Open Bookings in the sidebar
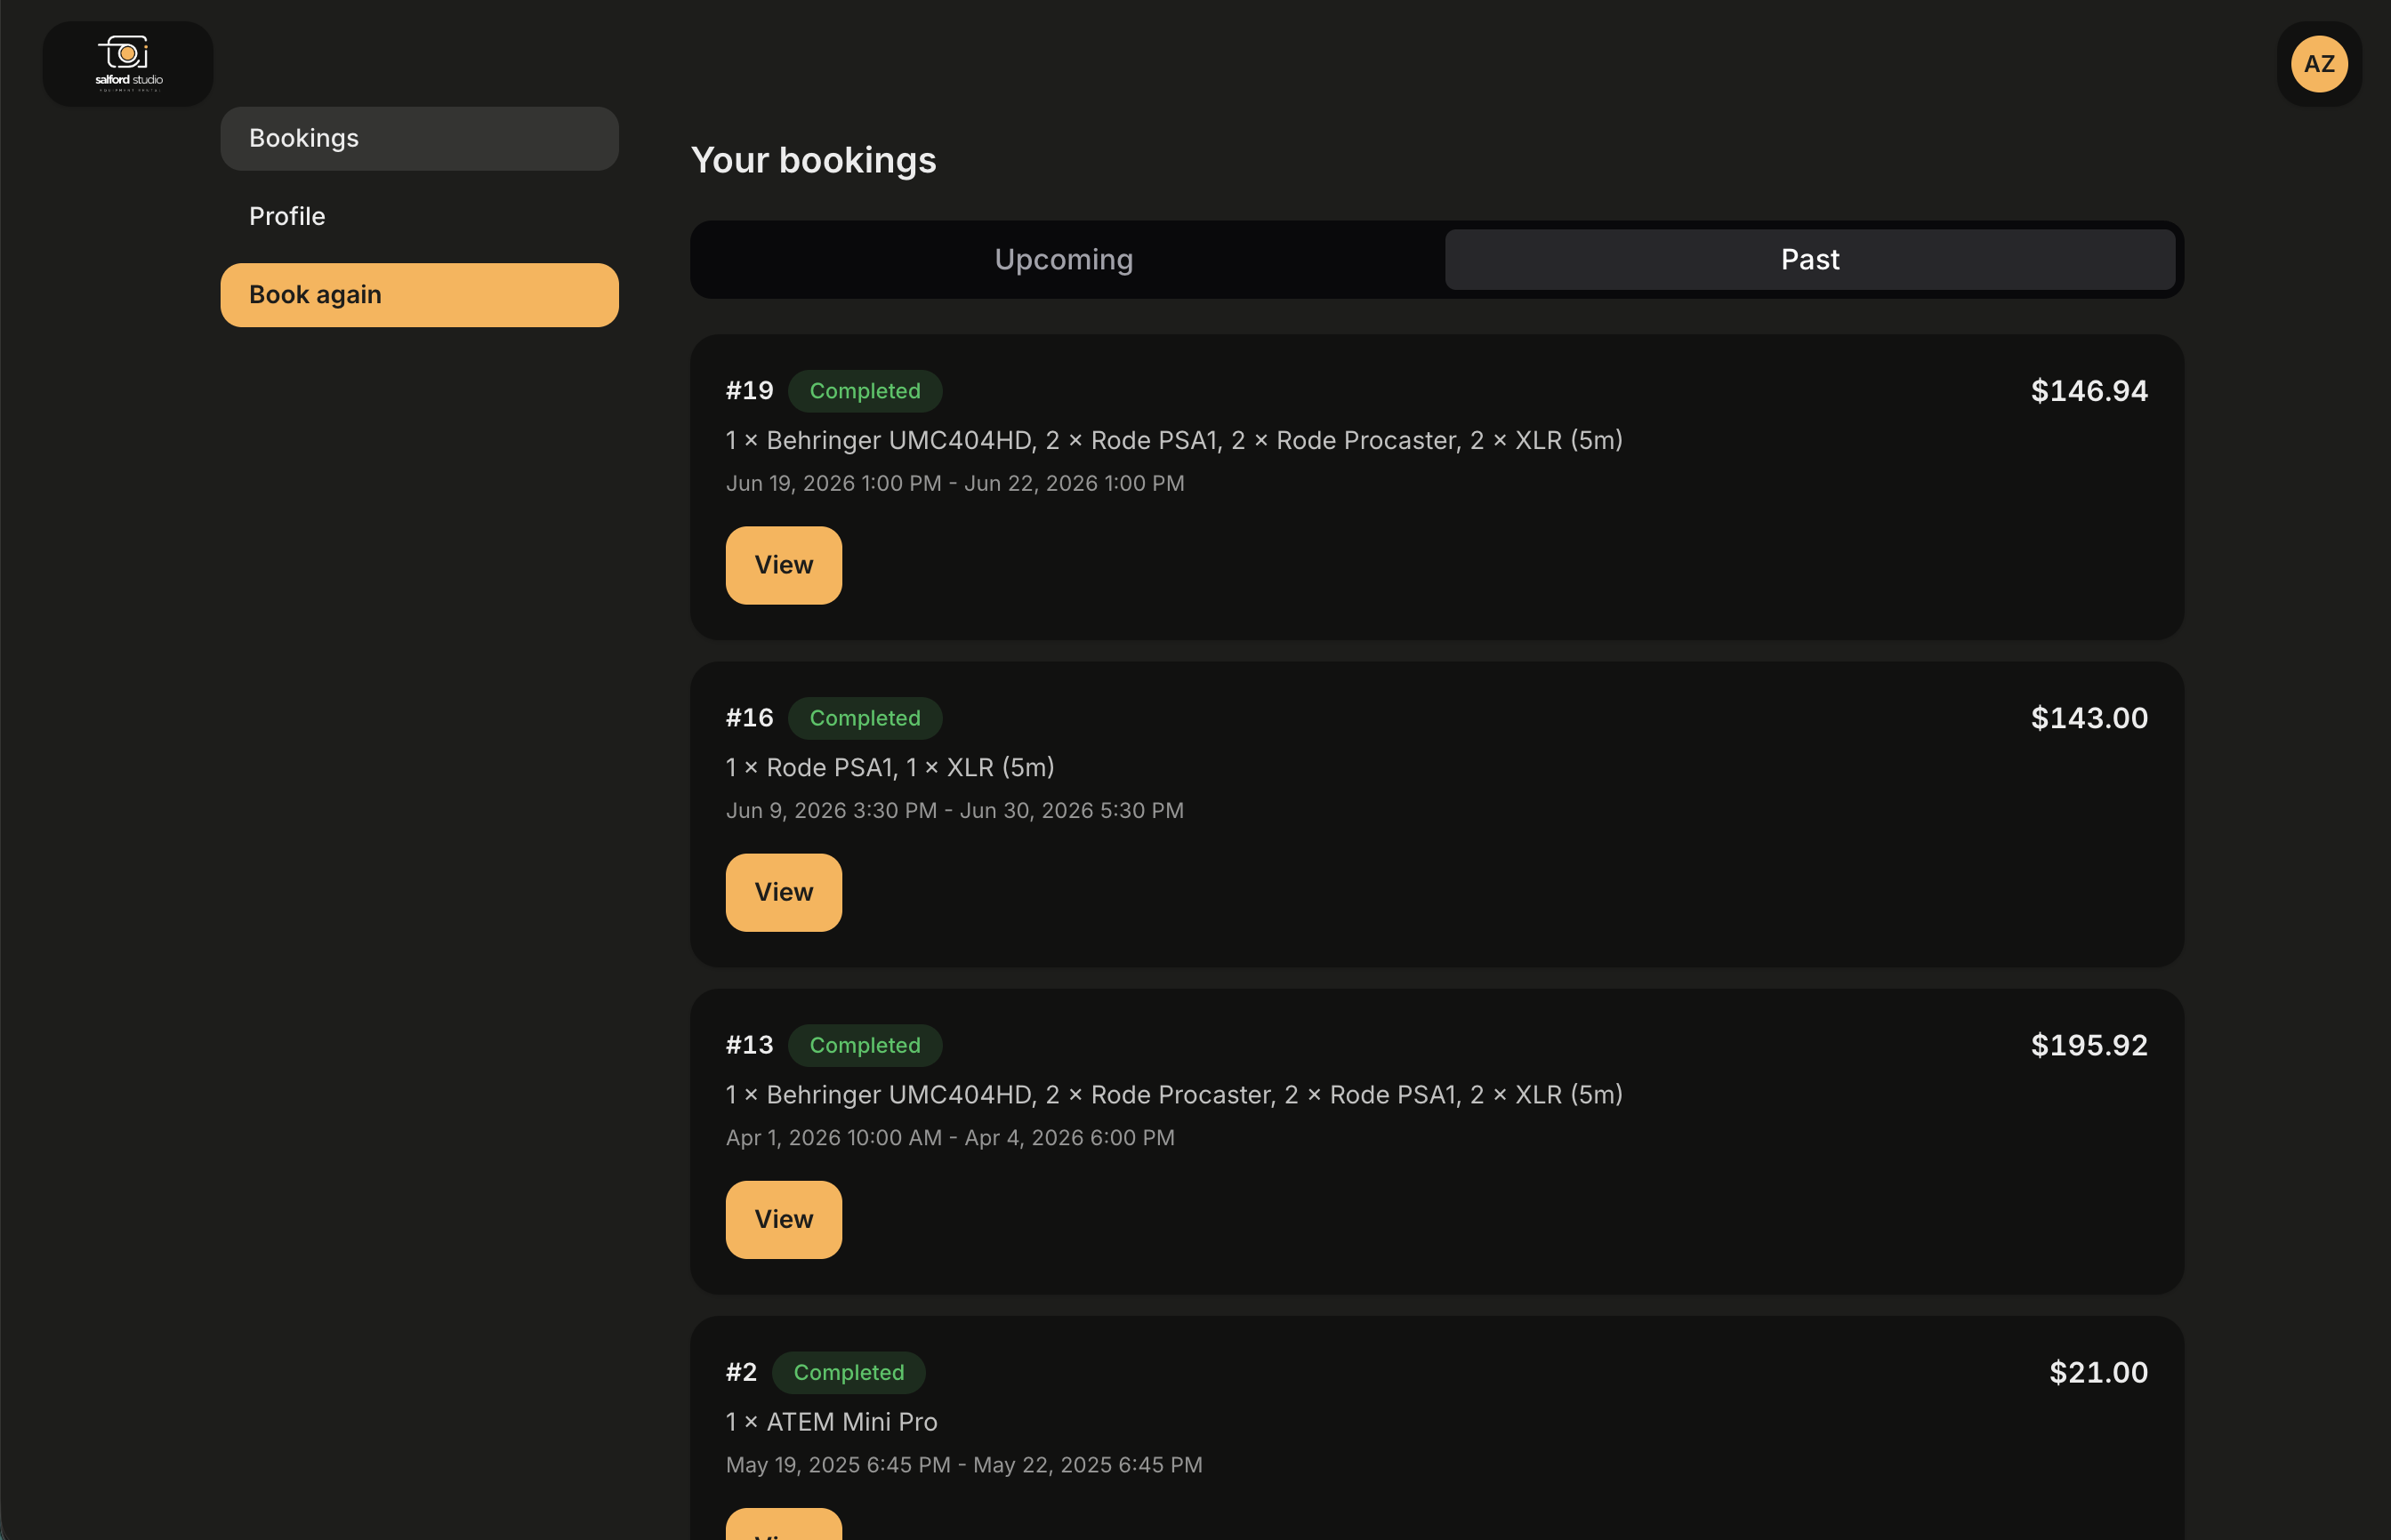 (419, 138)
